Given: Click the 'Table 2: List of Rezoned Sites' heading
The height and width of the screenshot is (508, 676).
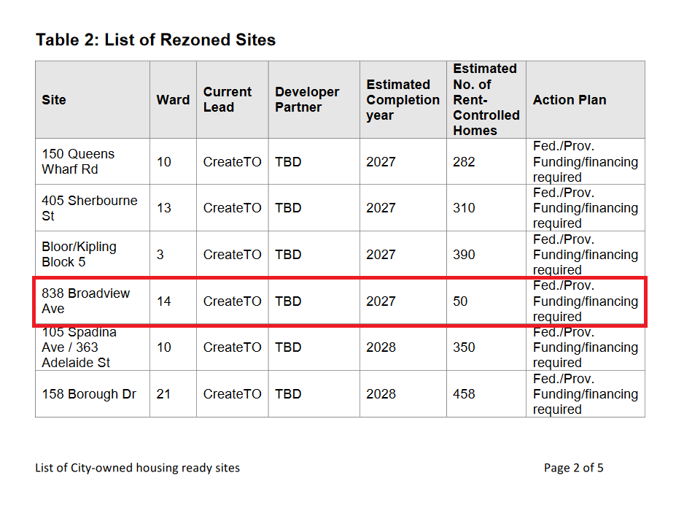Looking at the screenshot, I should [x=155, y=39].
